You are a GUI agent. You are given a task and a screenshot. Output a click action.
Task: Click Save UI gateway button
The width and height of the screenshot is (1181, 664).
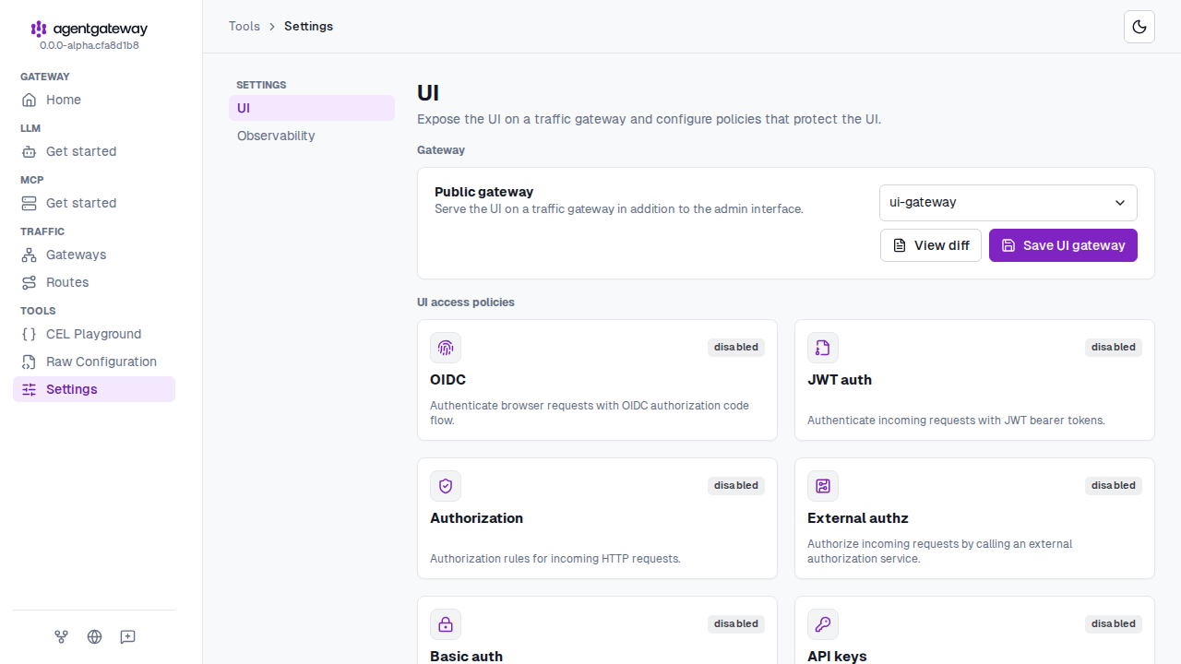tap(1063, 245)
